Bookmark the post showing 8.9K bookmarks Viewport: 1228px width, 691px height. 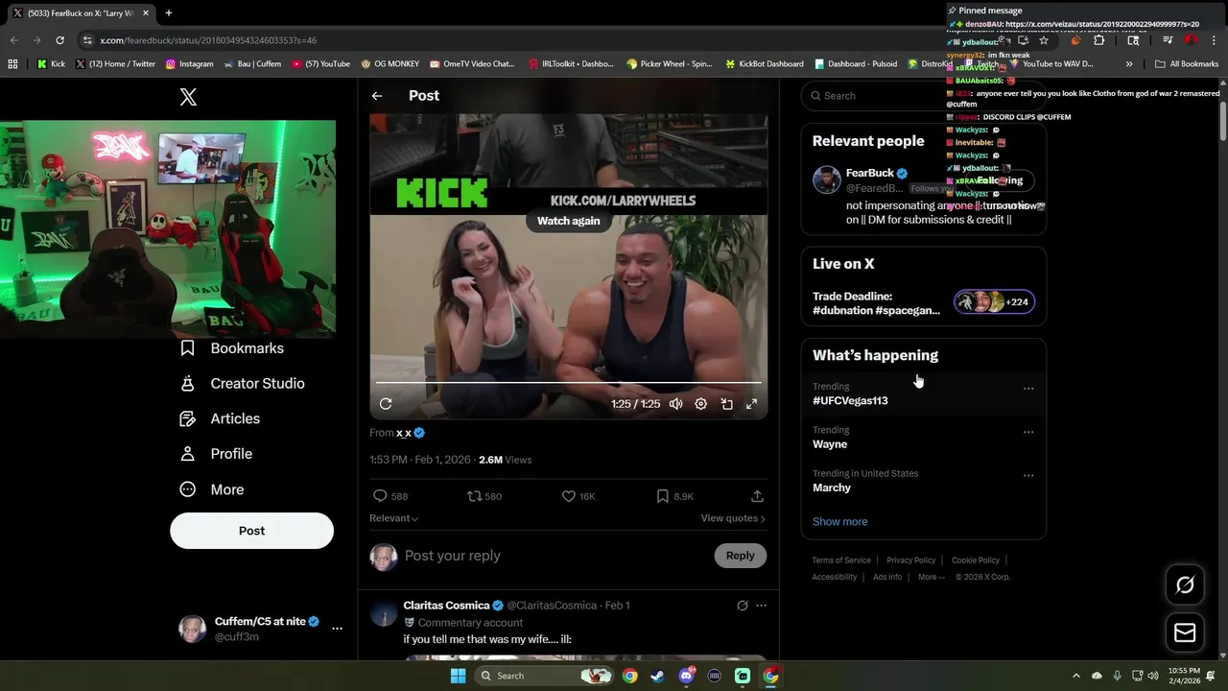[x=674, y=496]
